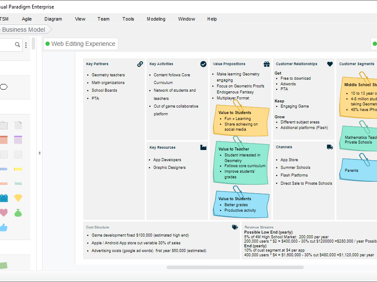Open the three-dot overflow menu near the search box

(26, 45)
